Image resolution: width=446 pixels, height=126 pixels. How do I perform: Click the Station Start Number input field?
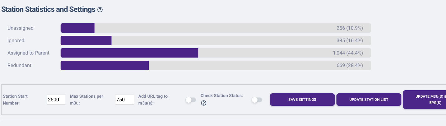tap(56, 100)
